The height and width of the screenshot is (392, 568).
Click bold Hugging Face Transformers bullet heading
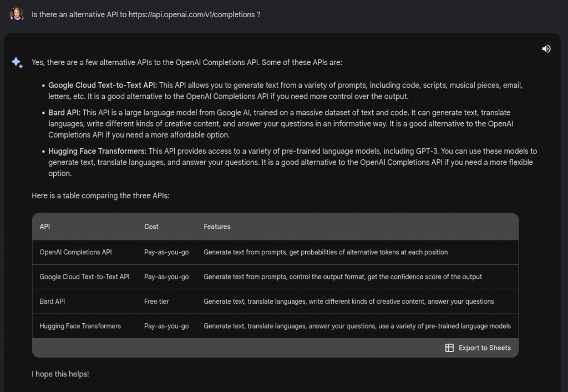click(98, 151)
